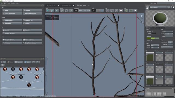This screenshot has width=175, height=98.
Task: Adjust the Gloss value stepper
Action: click(153, 65)
